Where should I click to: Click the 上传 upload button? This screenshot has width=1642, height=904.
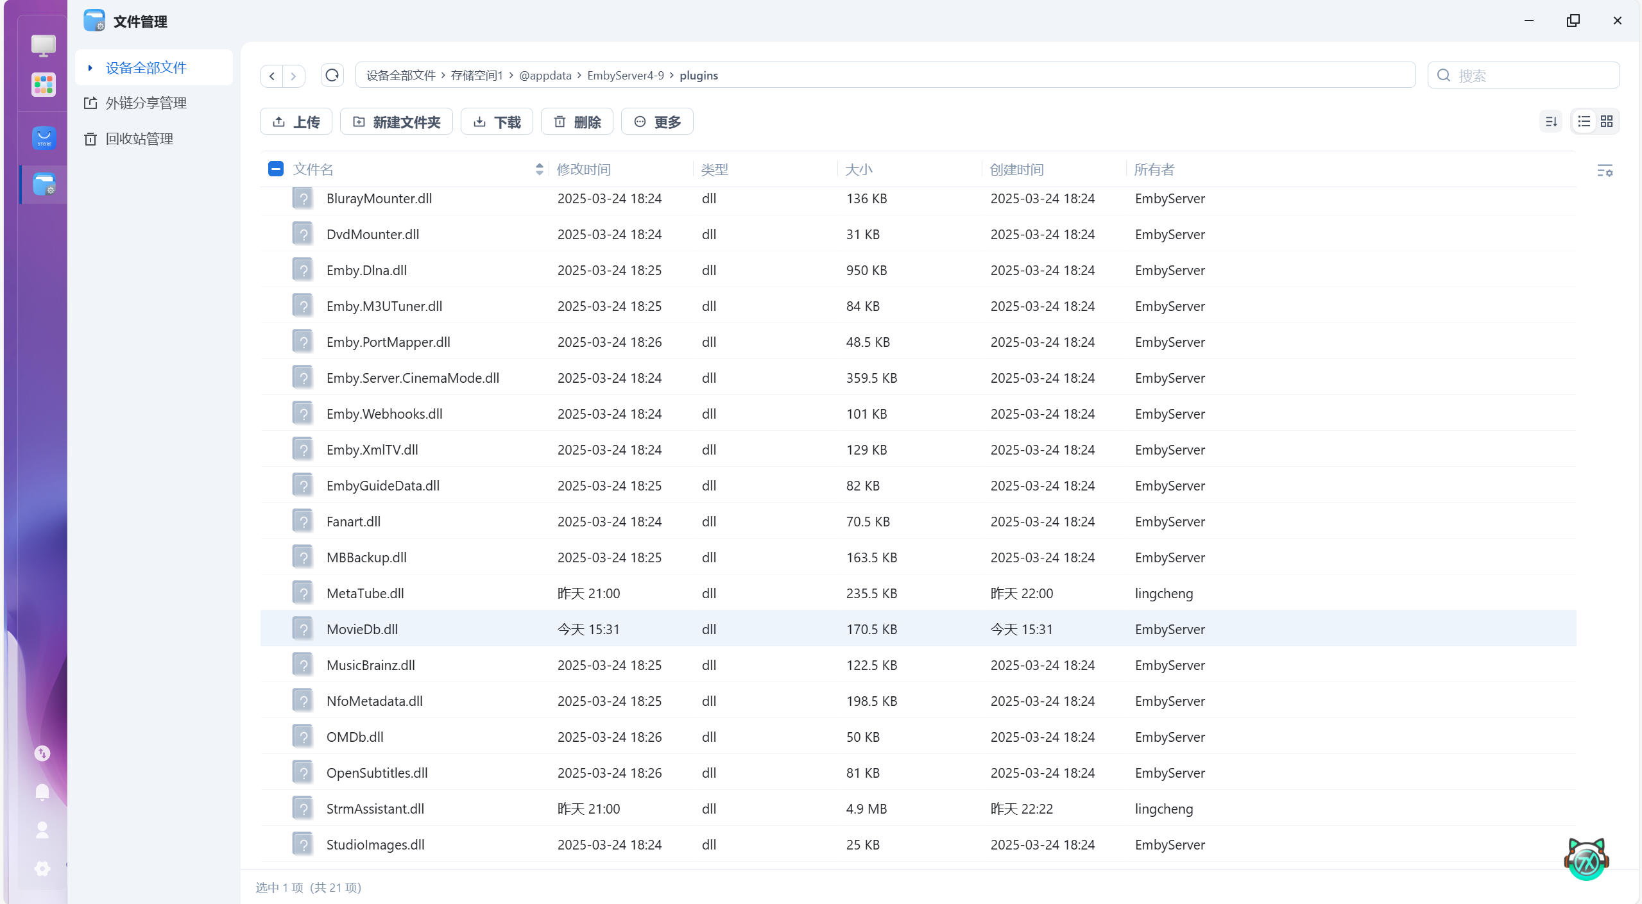[296, 121]
